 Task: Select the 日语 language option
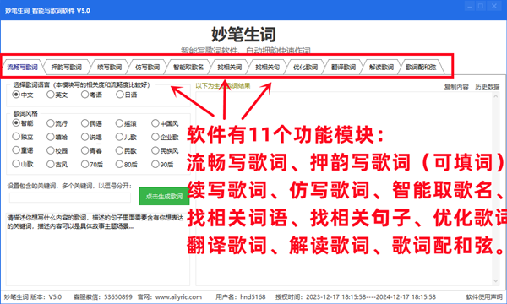(x=127, y=95)
